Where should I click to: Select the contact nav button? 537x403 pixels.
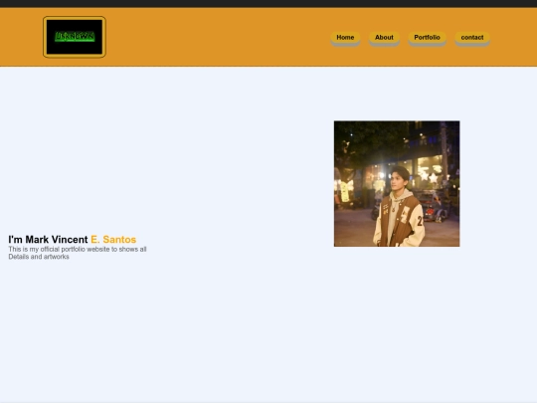[x=472, y=38]
